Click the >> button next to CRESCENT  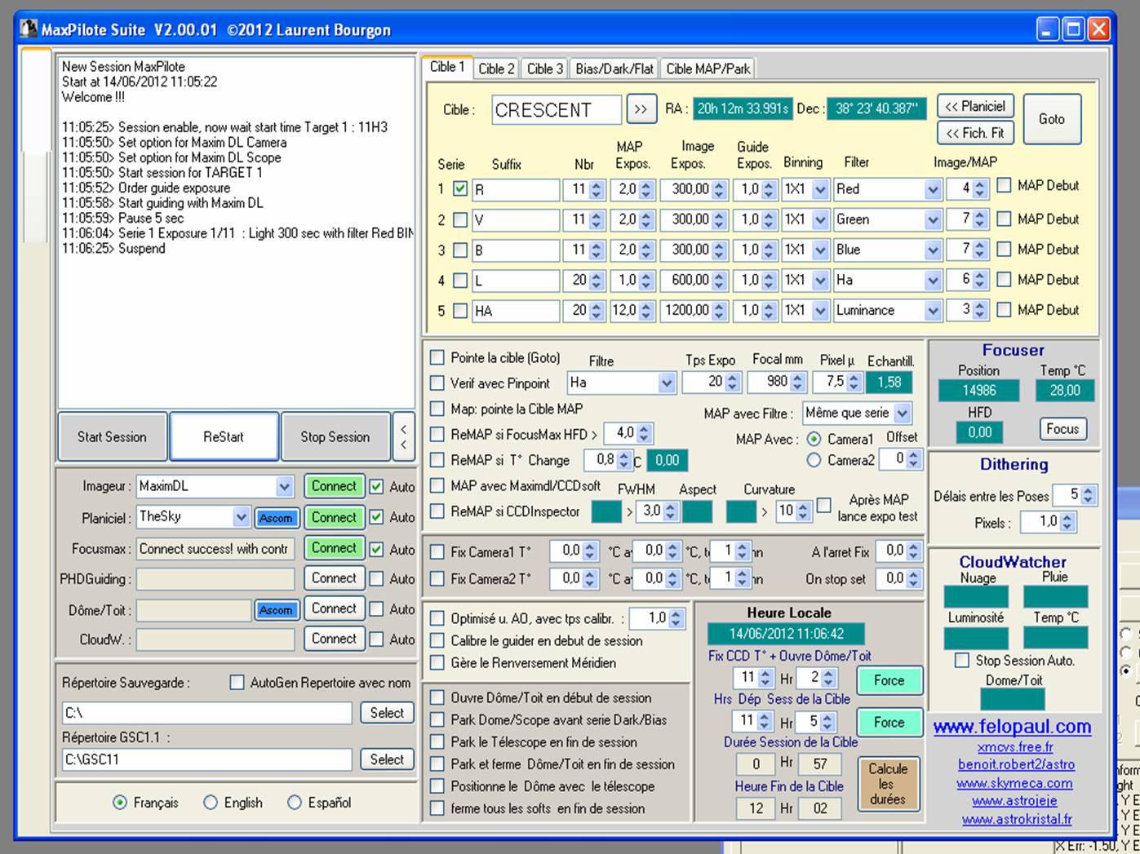click(x=641, y=109)
